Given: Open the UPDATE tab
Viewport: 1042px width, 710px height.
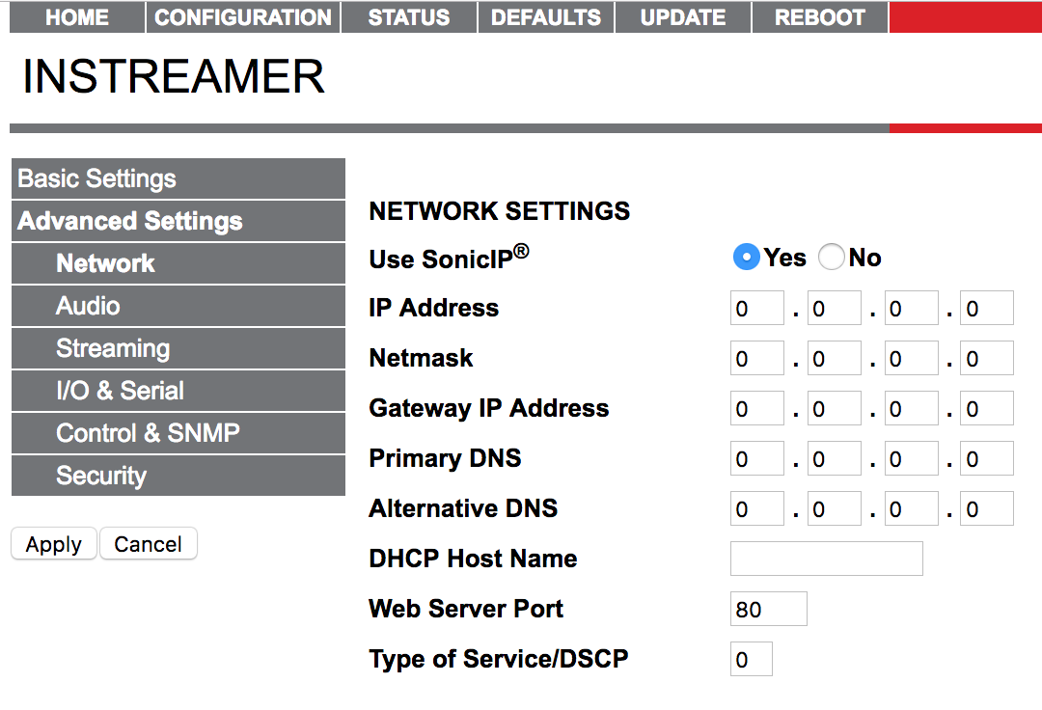Looking at the screenshot, I should [682, 16].
